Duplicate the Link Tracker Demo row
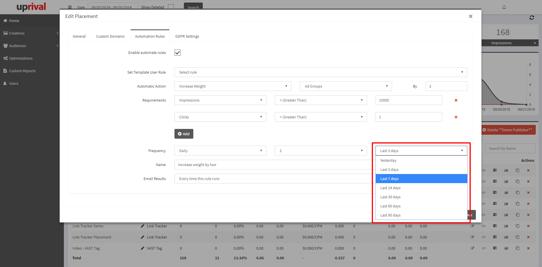Image resolution: width=542 pixels, height=267 pixels. coord(517,226)
